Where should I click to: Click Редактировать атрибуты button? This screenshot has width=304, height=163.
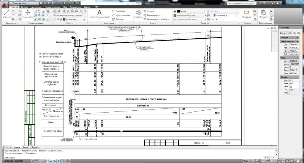point(157,19)
